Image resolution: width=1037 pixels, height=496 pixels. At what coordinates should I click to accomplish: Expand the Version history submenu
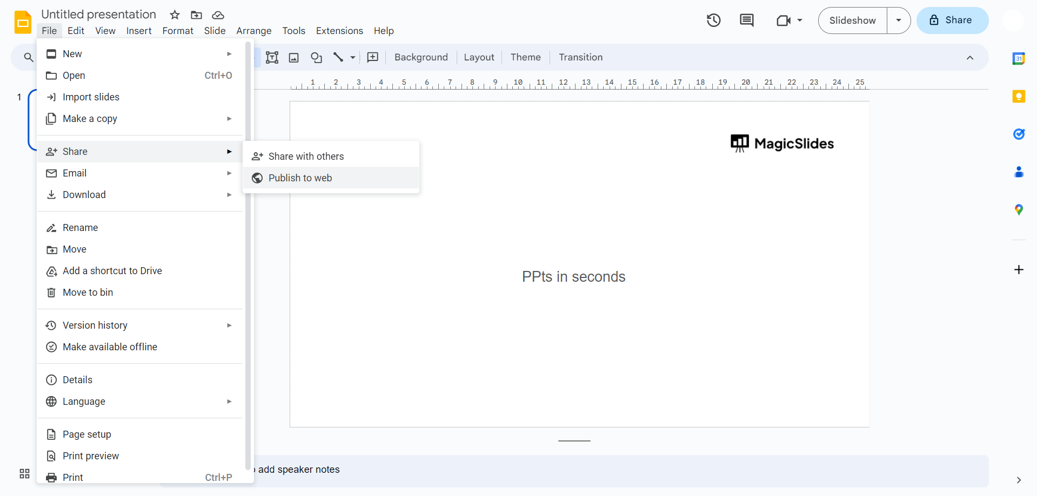pyautogui.click(x=141, y=325)
